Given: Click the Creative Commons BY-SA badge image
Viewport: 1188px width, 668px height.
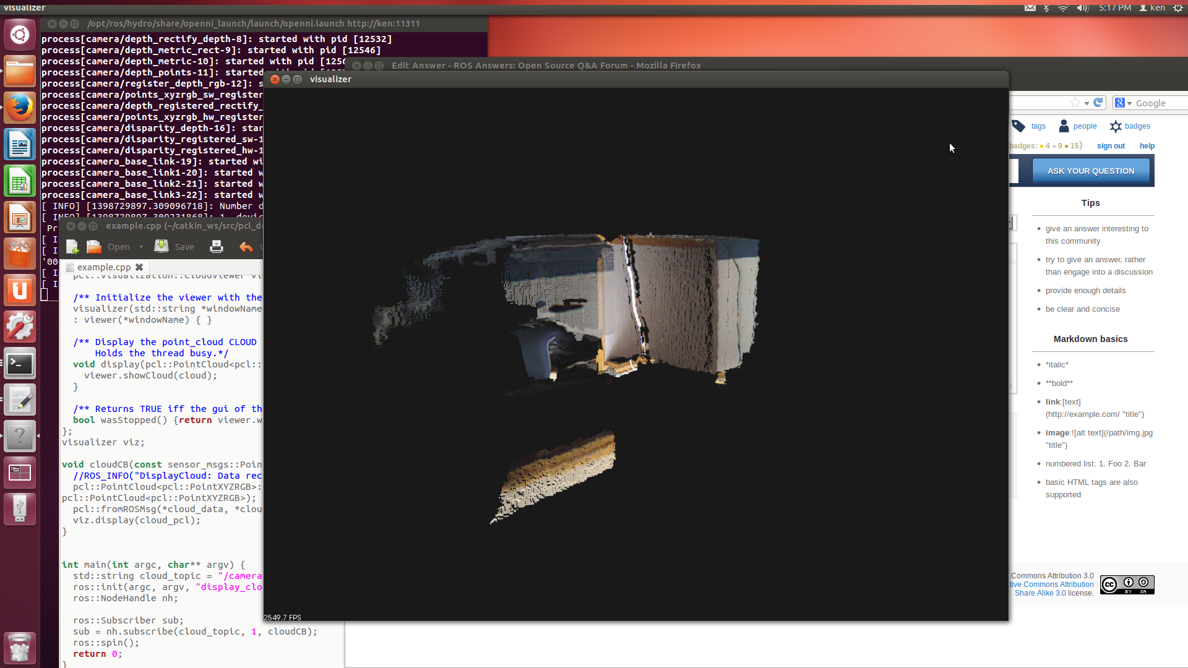Looking at the screenshot, I should [1127, 584].
